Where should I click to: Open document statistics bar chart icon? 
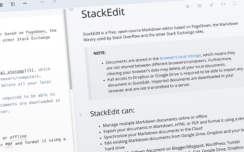coord(211,5)
